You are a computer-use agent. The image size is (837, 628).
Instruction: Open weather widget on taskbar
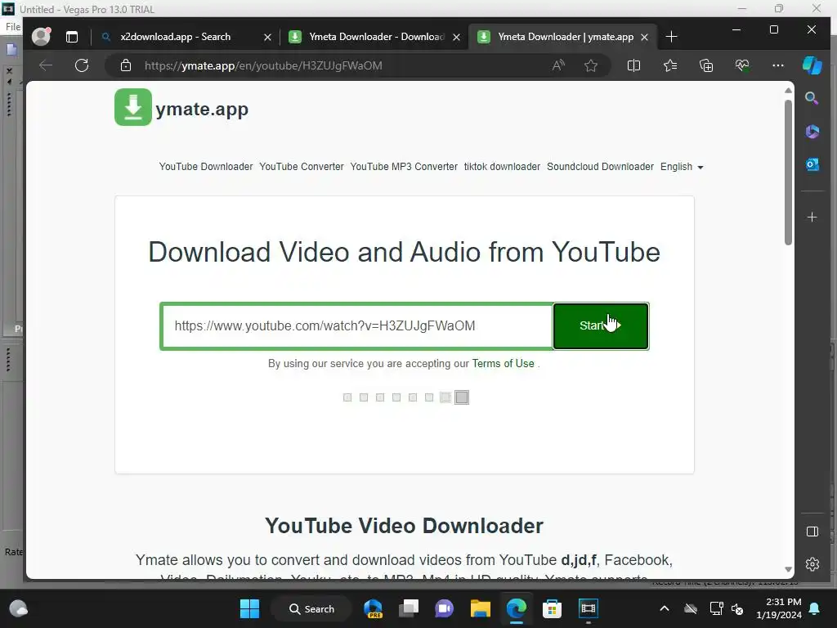point(19,608)
